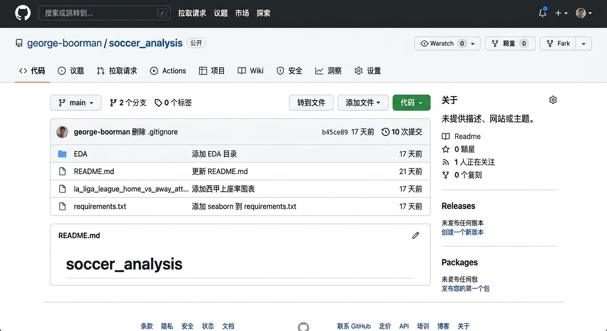
Task: Open the requirements.txt file name
Action: 100,206
